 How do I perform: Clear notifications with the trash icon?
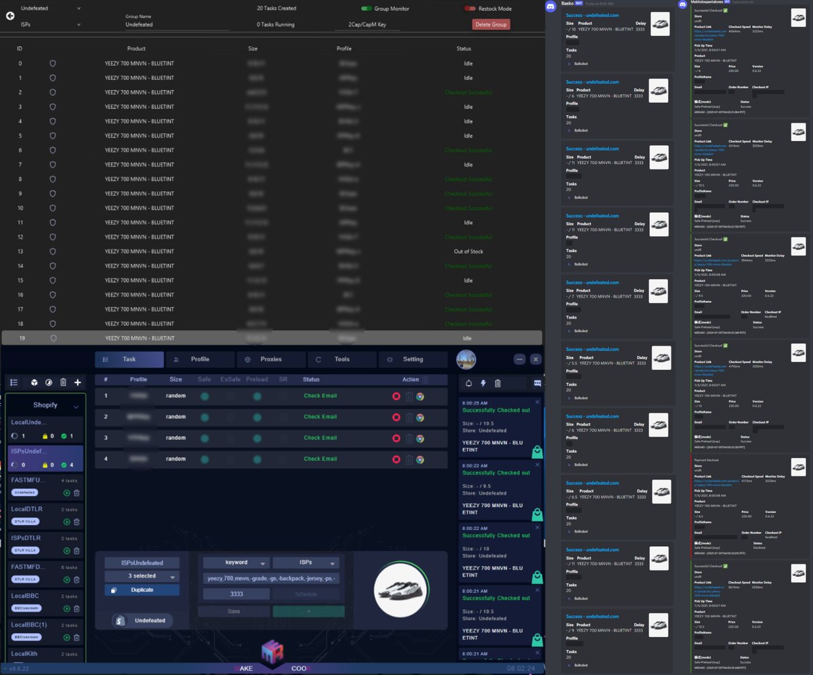pos(497,383)
